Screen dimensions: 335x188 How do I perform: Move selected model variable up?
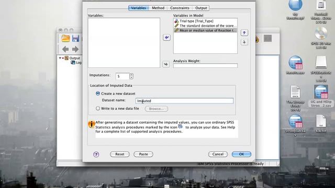[244, 32]
